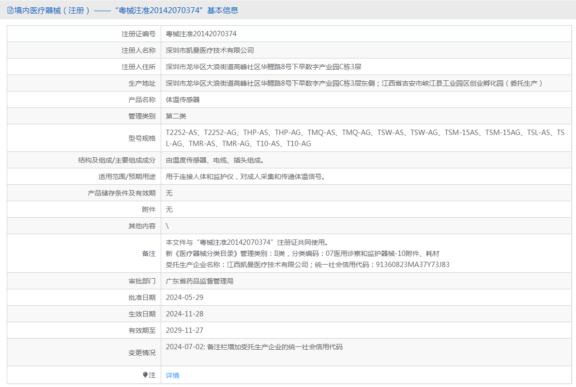Click registrant name 深圳市凯曼医疗技术有限公司
Screen dimensions: 576x387
coord(210,50)
